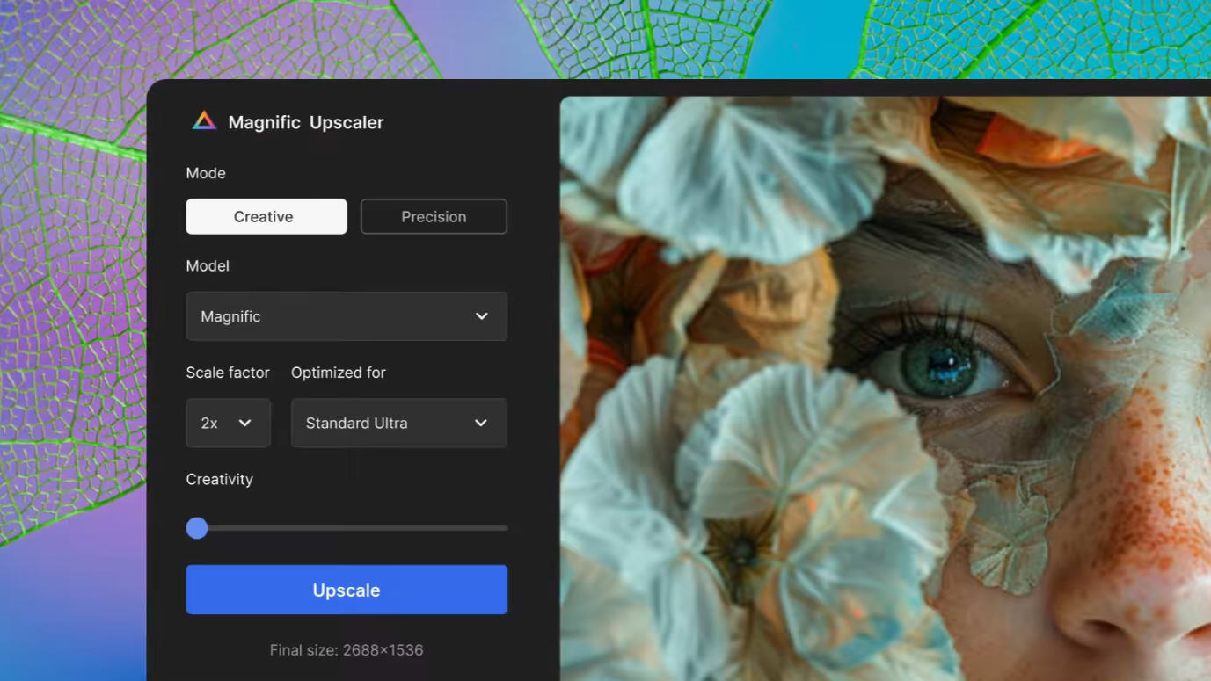Click the Magnific triangle logo icon

pyautogui.click(x=204, y=121)
